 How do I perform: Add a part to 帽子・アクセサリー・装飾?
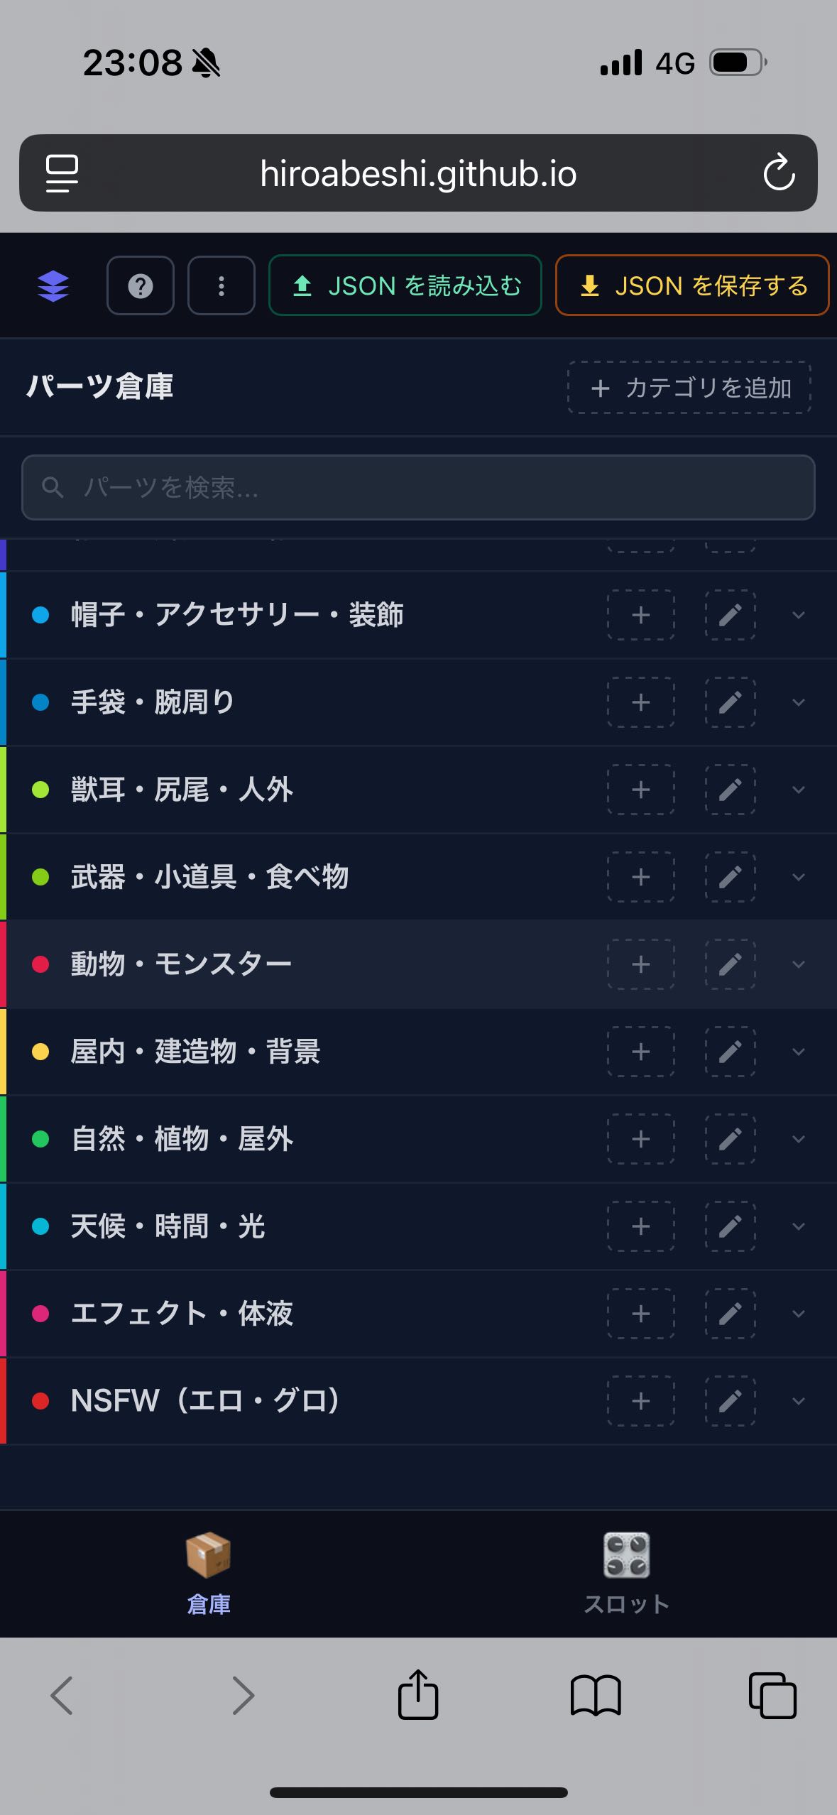pos(640,615)
